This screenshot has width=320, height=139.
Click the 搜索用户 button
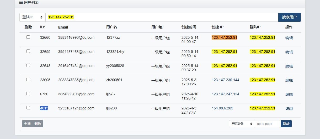289,17
